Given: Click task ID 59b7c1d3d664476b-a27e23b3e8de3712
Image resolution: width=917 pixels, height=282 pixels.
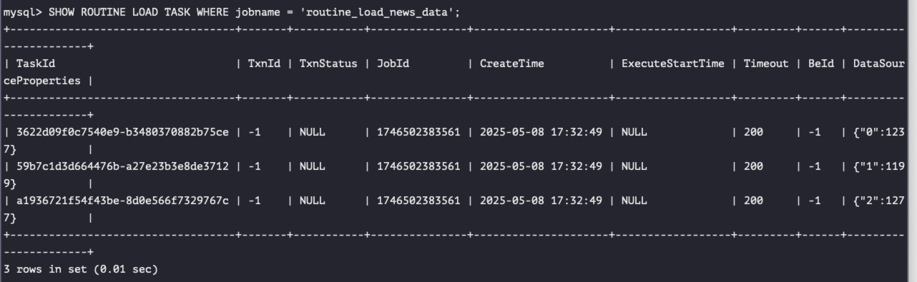Looking at the screenshot, I should (122, 167).
